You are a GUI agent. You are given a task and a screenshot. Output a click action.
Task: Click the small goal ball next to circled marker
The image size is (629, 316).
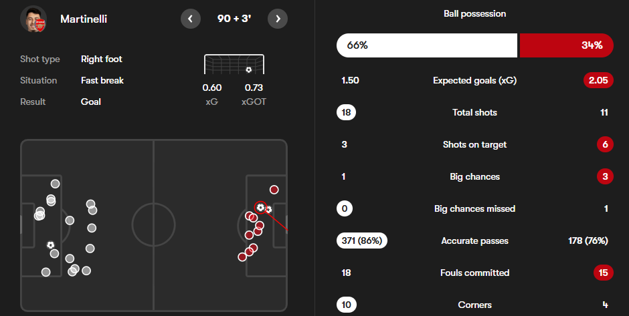(269, 209)
